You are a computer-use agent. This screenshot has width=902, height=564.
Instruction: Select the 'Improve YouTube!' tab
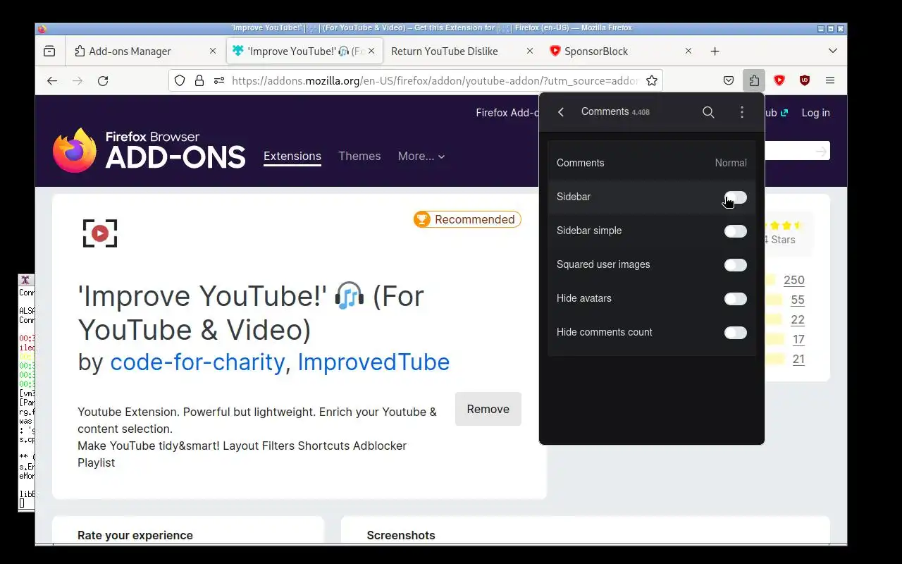click(x=304, y=51)
